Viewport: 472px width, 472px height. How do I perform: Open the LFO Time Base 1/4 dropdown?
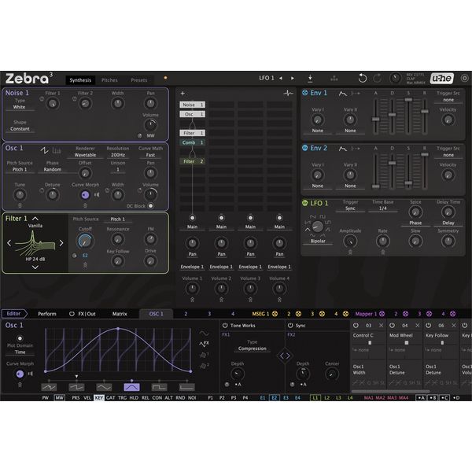383,209
